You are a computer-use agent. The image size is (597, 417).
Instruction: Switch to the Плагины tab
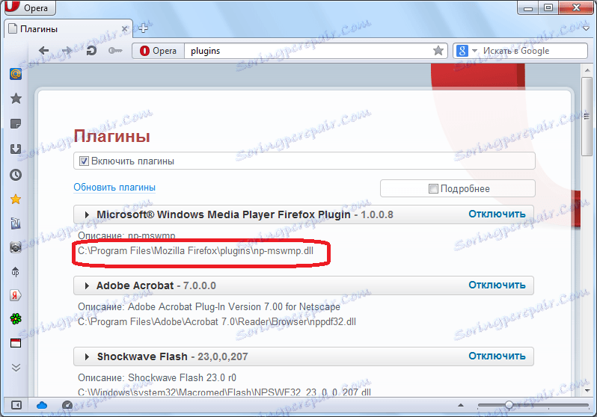(68, 29)
